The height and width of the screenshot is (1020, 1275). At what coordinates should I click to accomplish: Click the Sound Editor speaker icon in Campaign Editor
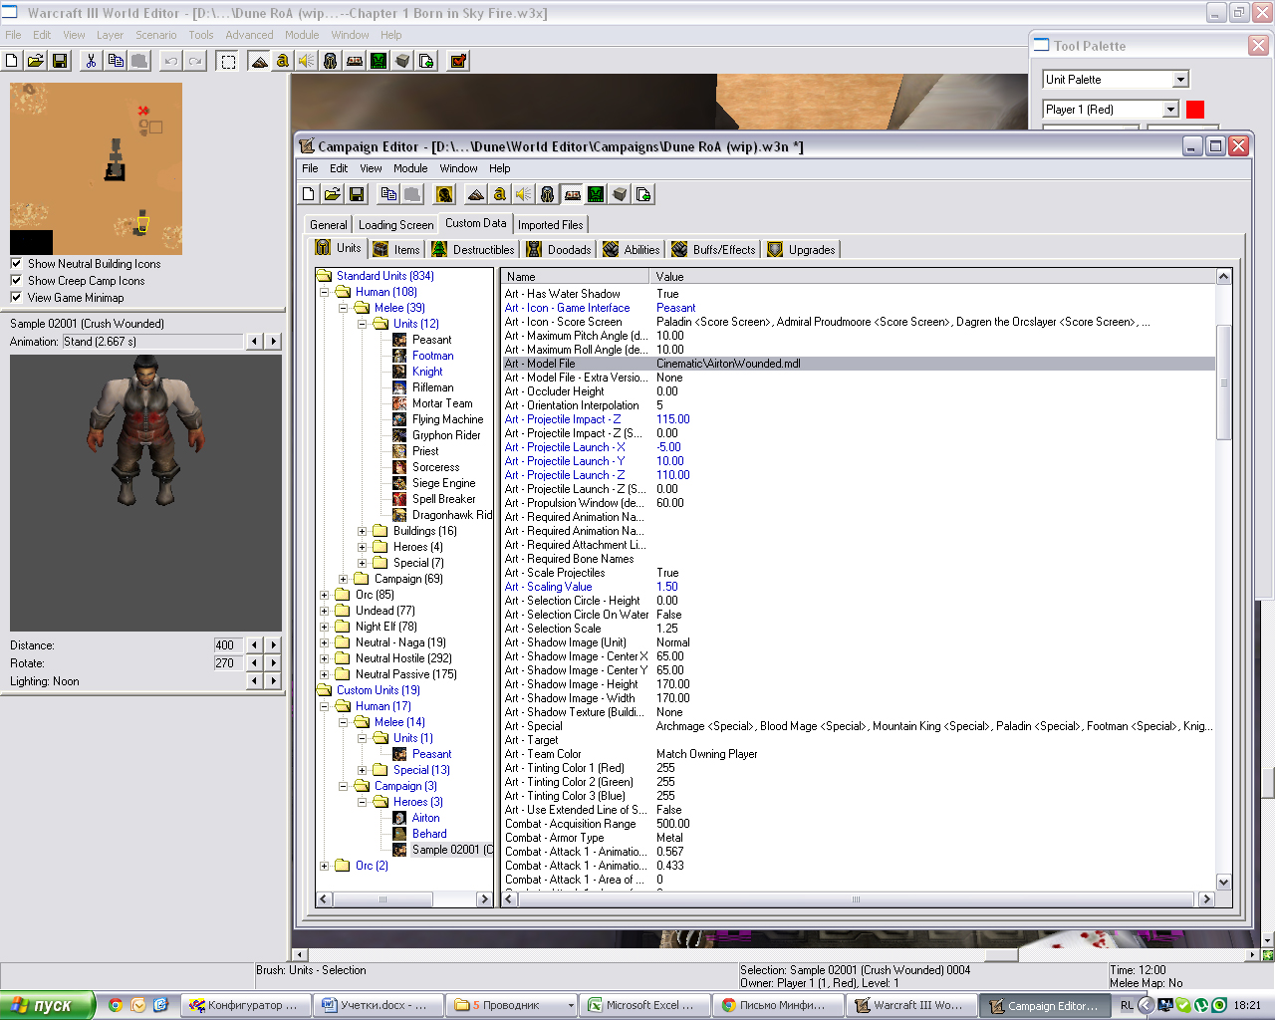[523, 194]
